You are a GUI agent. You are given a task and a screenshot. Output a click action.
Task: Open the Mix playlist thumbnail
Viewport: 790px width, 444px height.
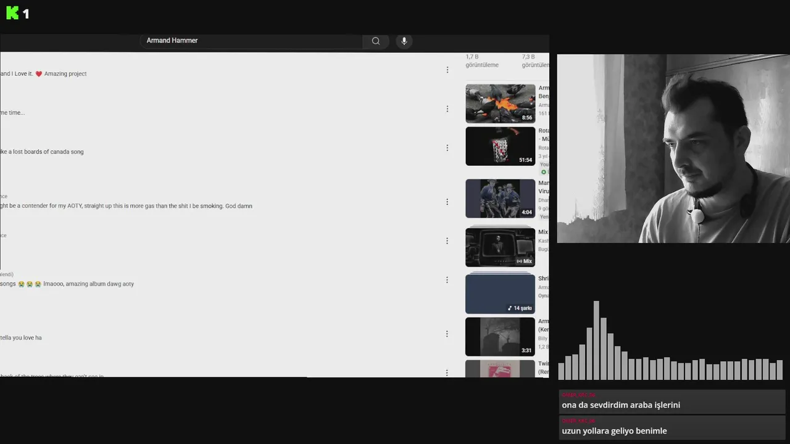tap(500, 247)
